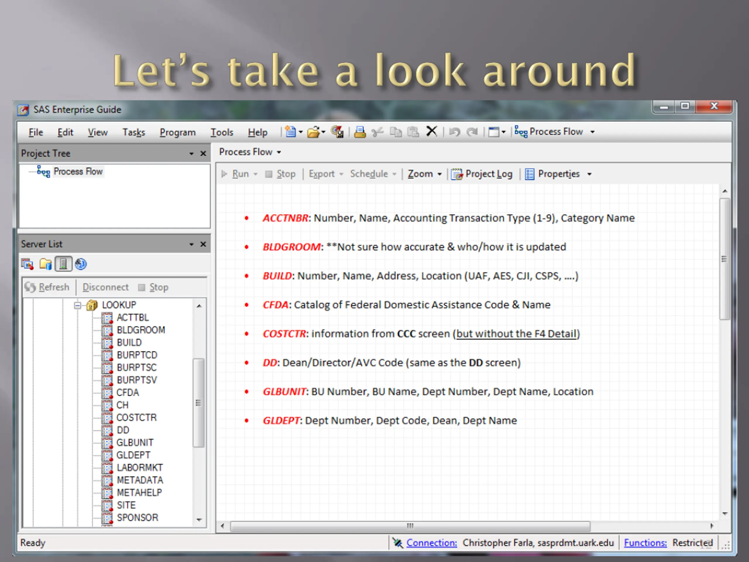Click the Redo arrow icon
The height and width of the screenshot is (562, 749).
tap(472, 132)
